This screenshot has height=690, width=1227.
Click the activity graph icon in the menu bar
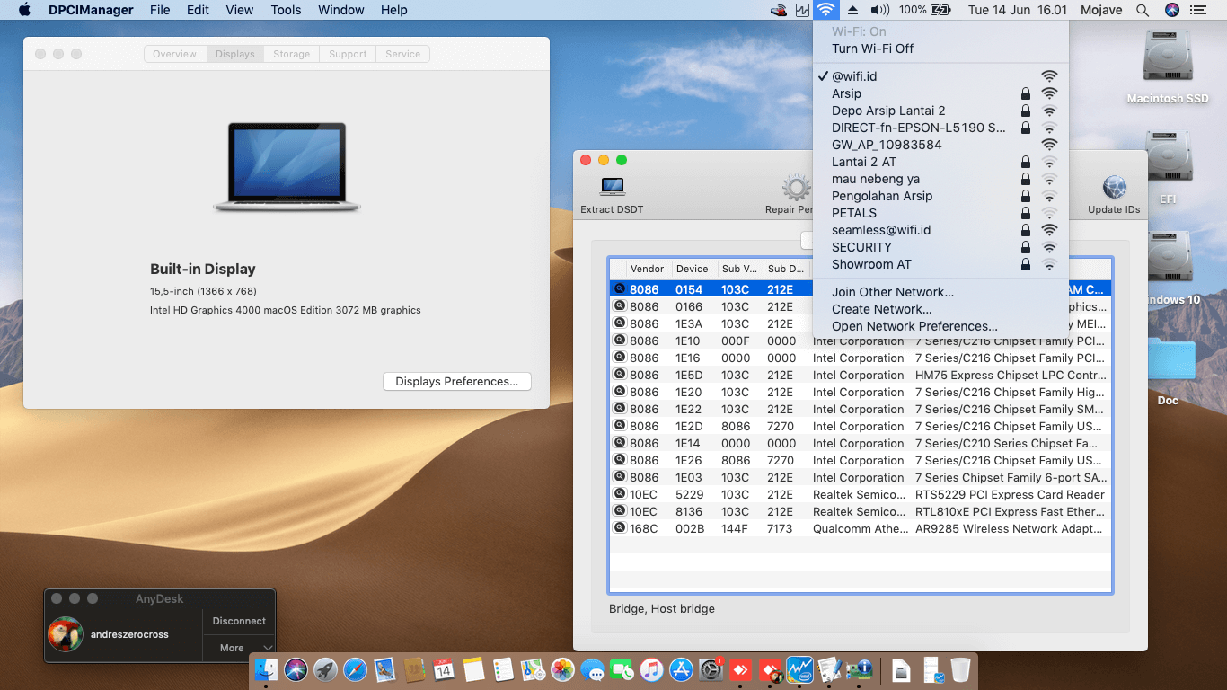click(802, 10)
